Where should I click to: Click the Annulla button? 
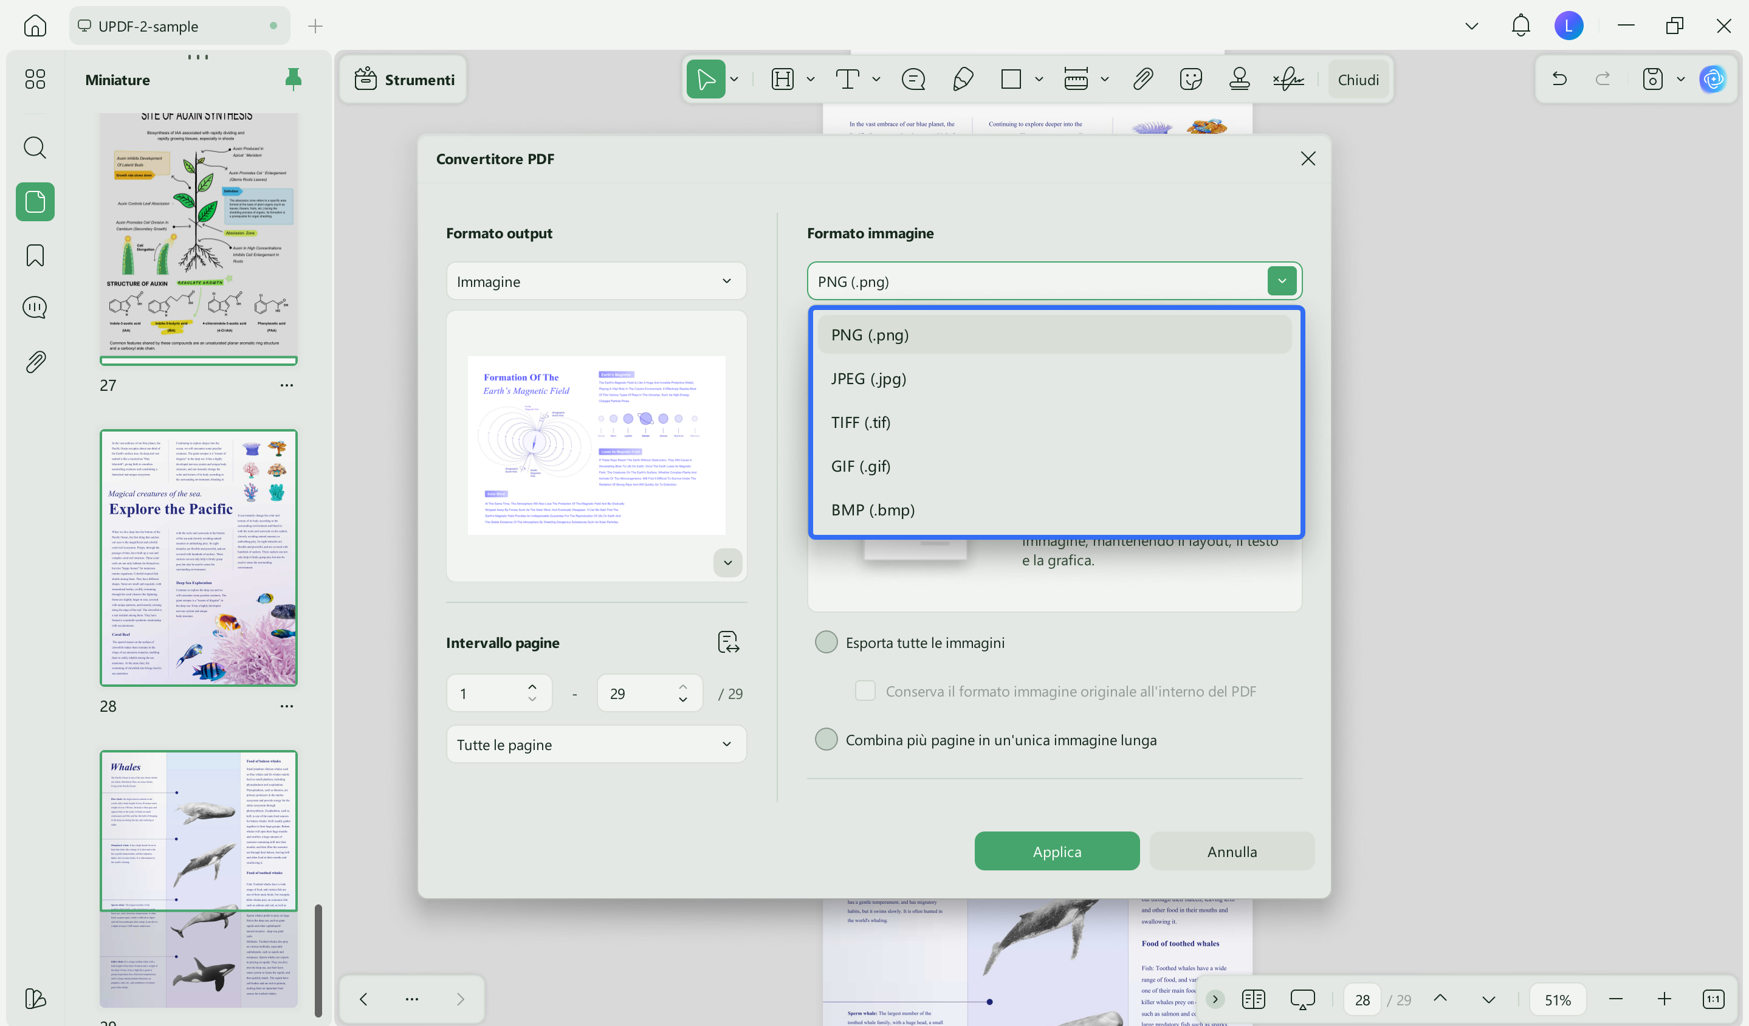pos(1232,851)
